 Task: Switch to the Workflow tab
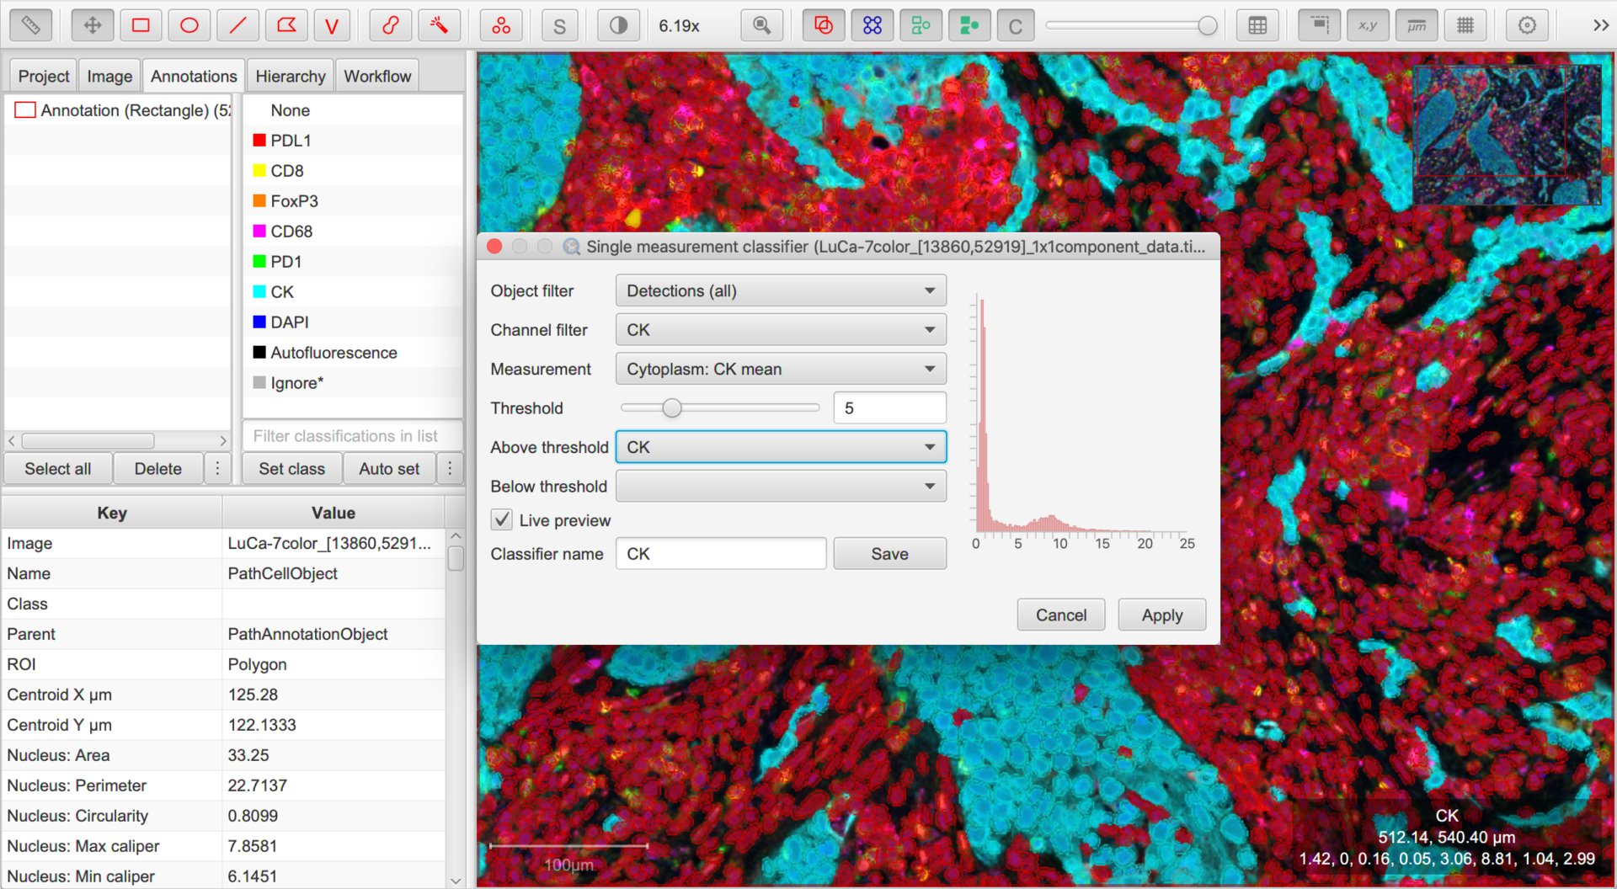[377, 76]
